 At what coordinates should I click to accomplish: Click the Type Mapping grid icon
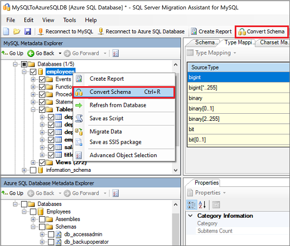coord(190,53)
